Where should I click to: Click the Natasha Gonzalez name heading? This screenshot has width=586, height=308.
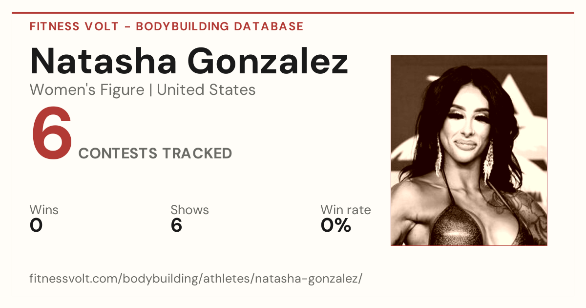coord(189,61)
